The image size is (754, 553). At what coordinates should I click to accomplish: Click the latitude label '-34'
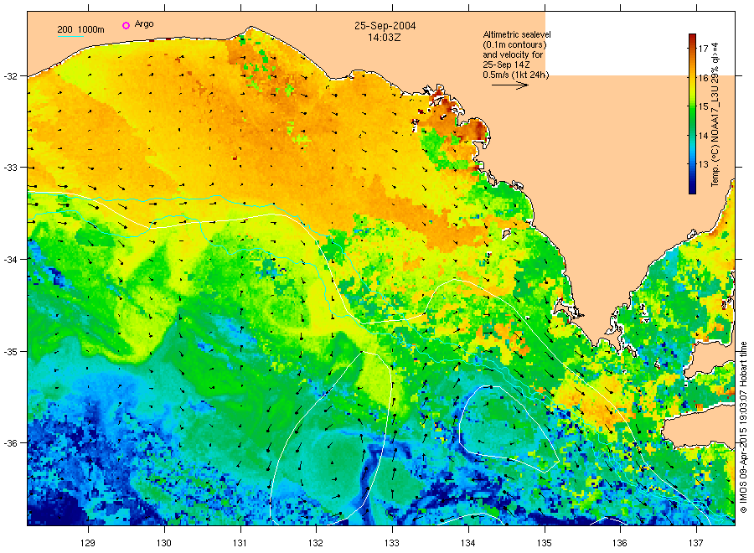click(x=10, y=259)
